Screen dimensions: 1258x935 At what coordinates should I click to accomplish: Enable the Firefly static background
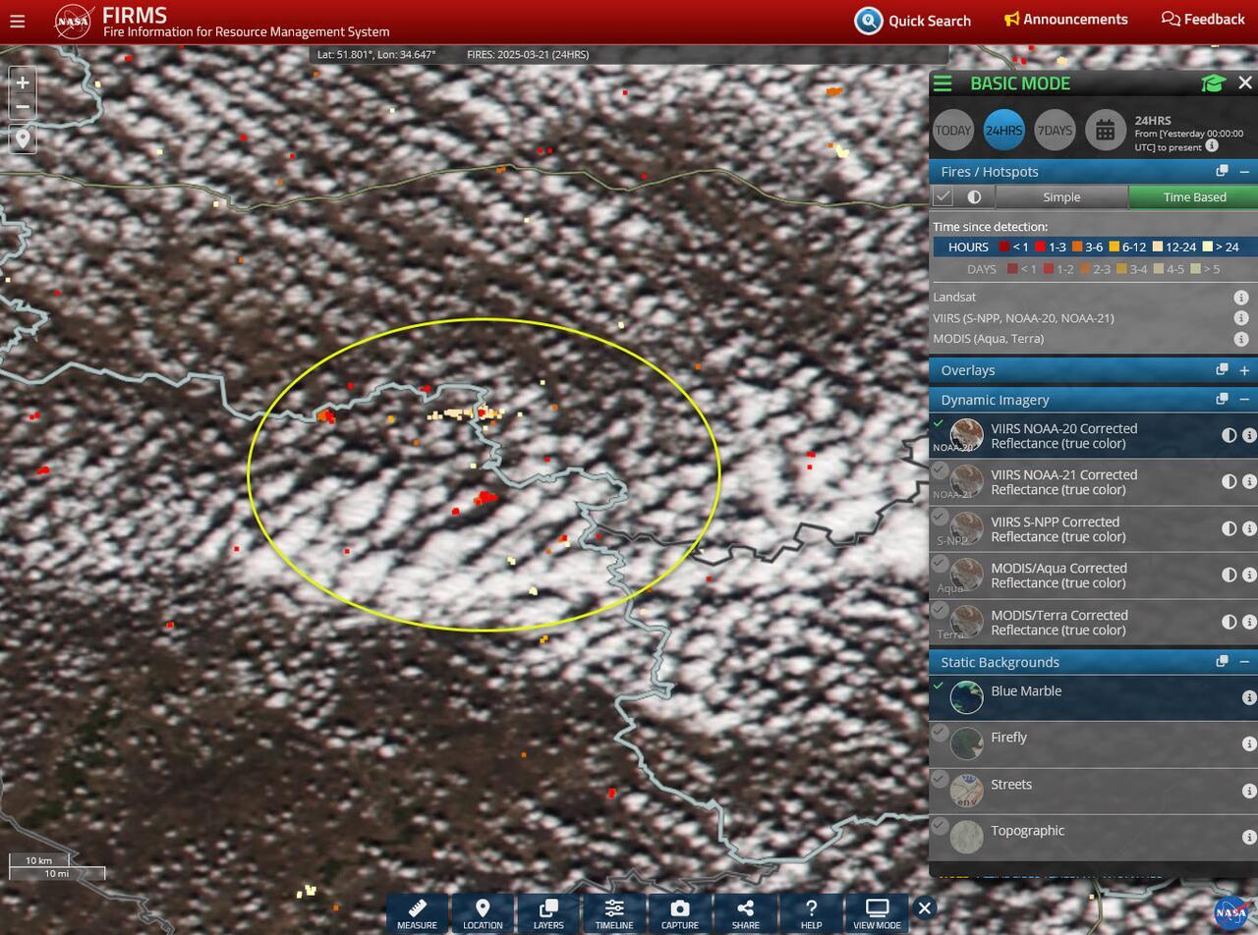click(x=940, y=732)
